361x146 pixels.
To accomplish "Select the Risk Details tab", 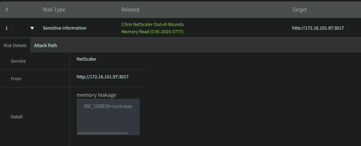I will [x=15, y=46].
